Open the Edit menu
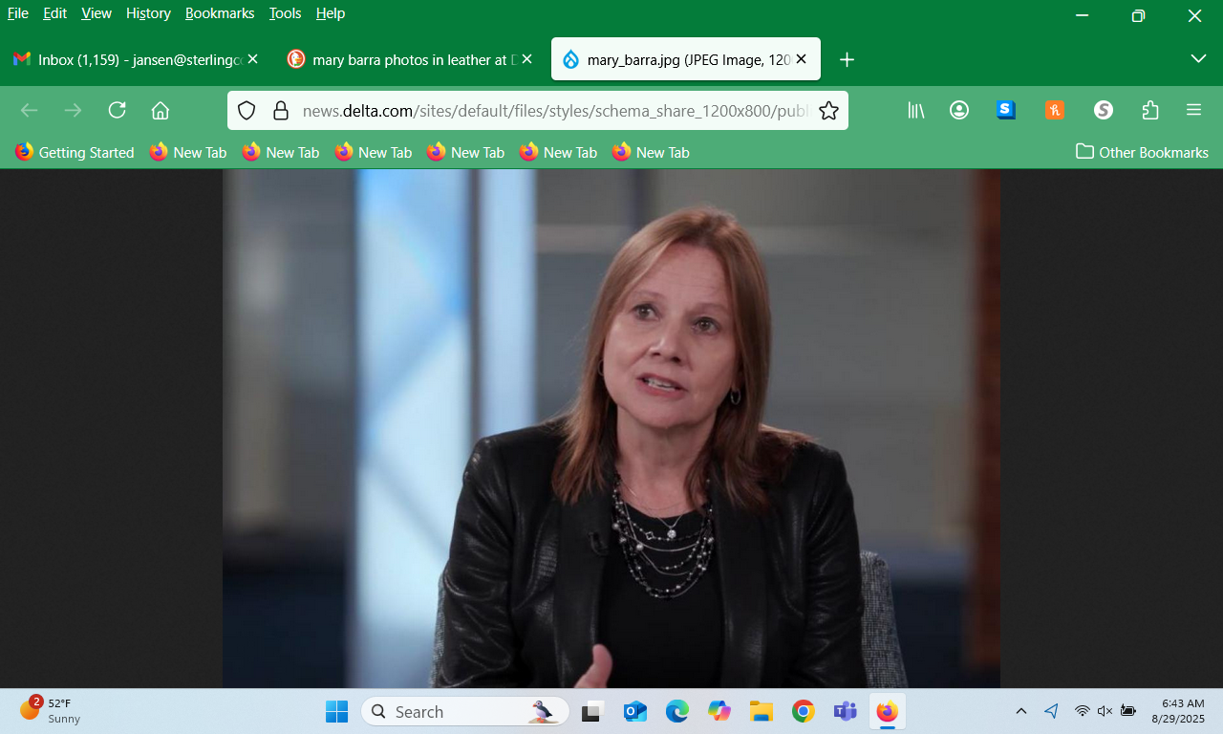Image resolution: width=1223 pixels, height=734 pixels. (x=54, y=13)
